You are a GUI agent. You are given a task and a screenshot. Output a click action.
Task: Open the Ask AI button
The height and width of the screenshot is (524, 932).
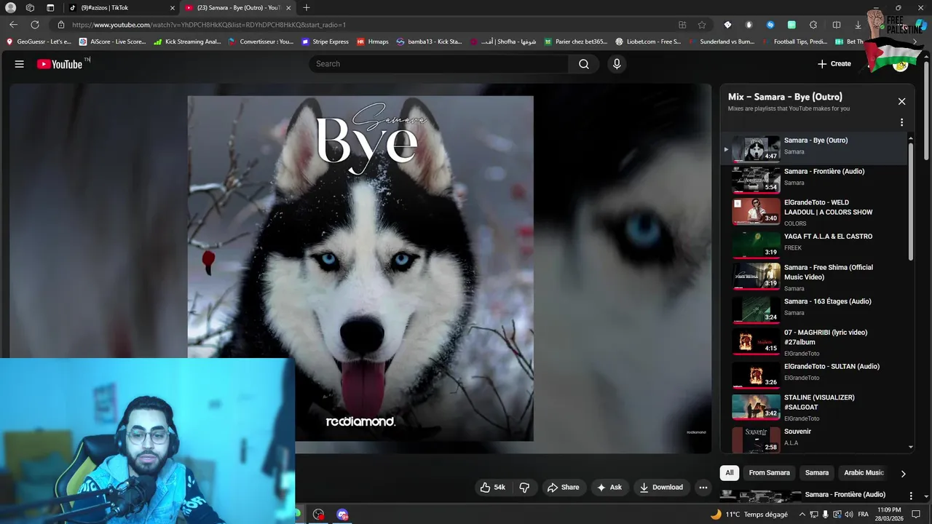pos(609,488)
